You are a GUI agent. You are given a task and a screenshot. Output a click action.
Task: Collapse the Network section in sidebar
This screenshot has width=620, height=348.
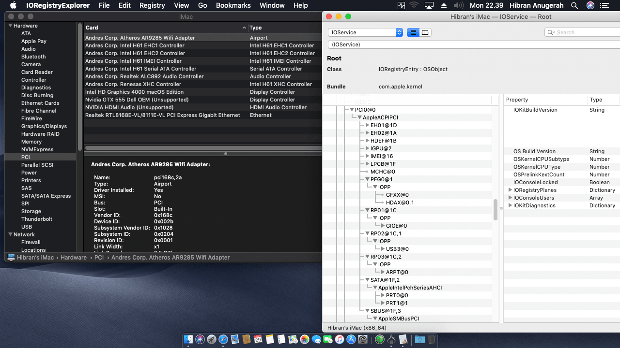(11, 234)
